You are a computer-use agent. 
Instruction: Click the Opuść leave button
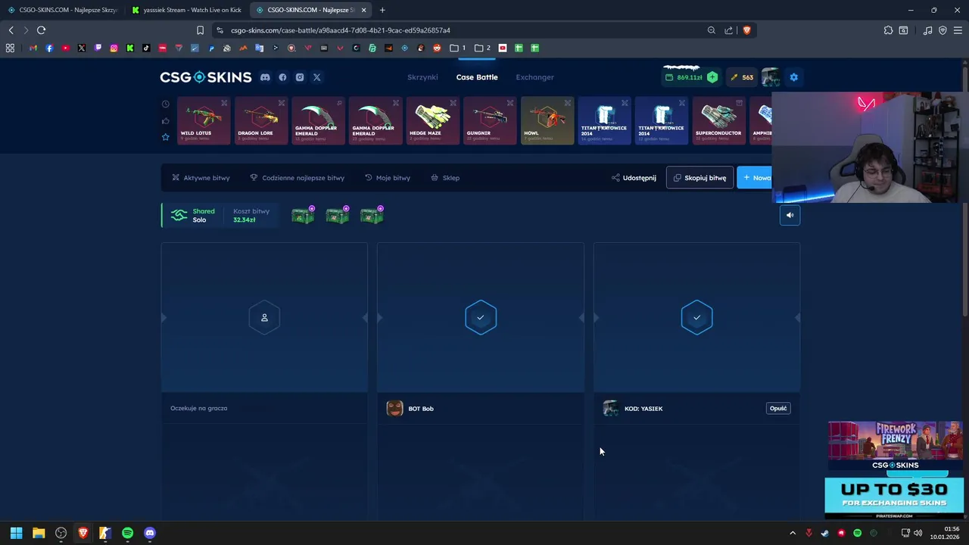coord(778,409)
